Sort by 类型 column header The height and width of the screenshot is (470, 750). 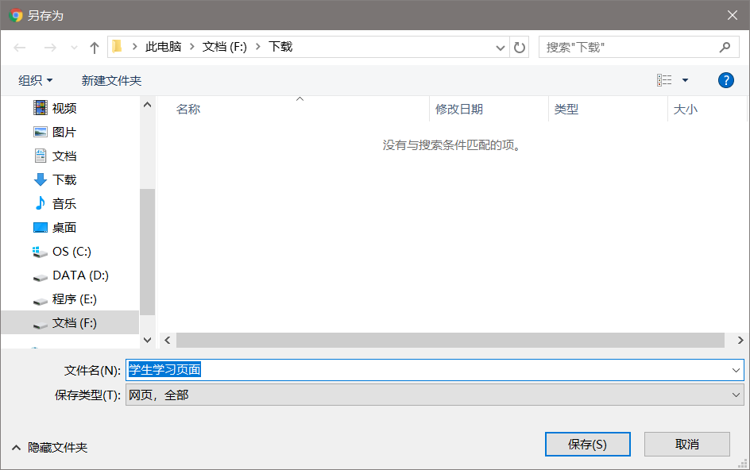tap(566, 109)
